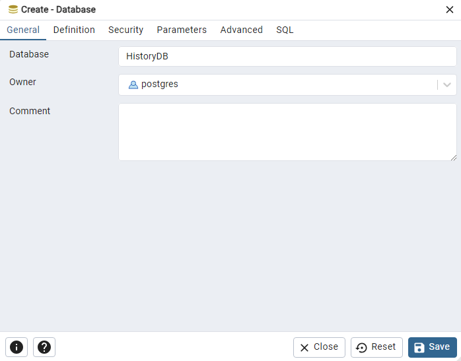Show the Advanced tab
This screenshot has width=461, height=361.
point(242,30)
